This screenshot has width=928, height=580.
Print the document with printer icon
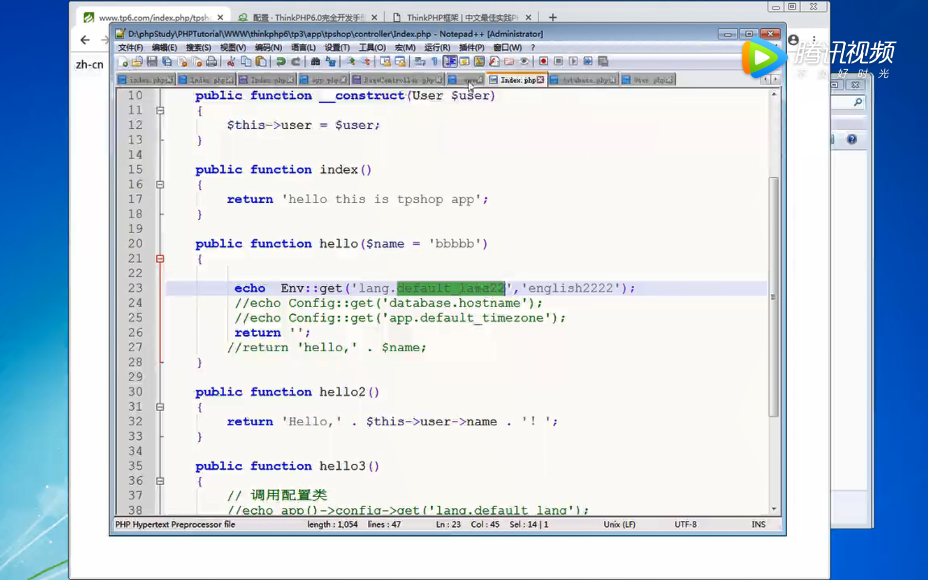click(x=212, y=61)
